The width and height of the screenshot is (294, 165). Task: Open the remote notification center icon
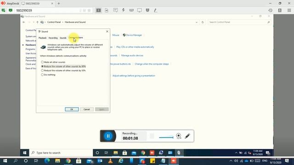[268, 153]
